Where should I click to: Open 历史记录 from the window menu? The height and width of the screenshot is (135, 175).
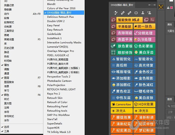point(22,48)
